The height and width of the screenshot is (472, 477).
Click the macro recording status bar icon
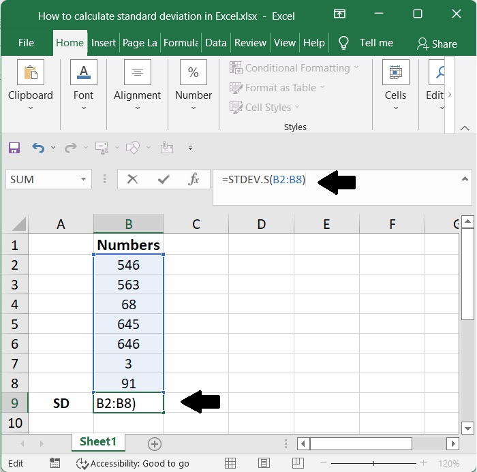[x=55, y=463]
